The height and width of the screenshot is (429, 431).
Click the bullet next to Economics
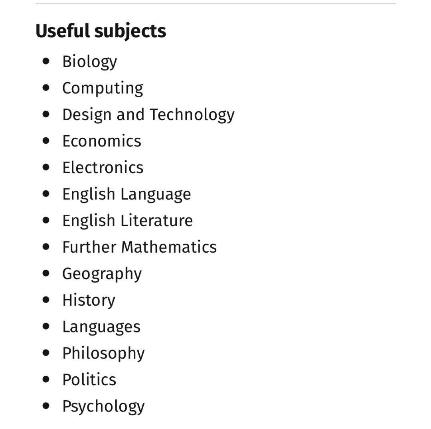[46, 141]
